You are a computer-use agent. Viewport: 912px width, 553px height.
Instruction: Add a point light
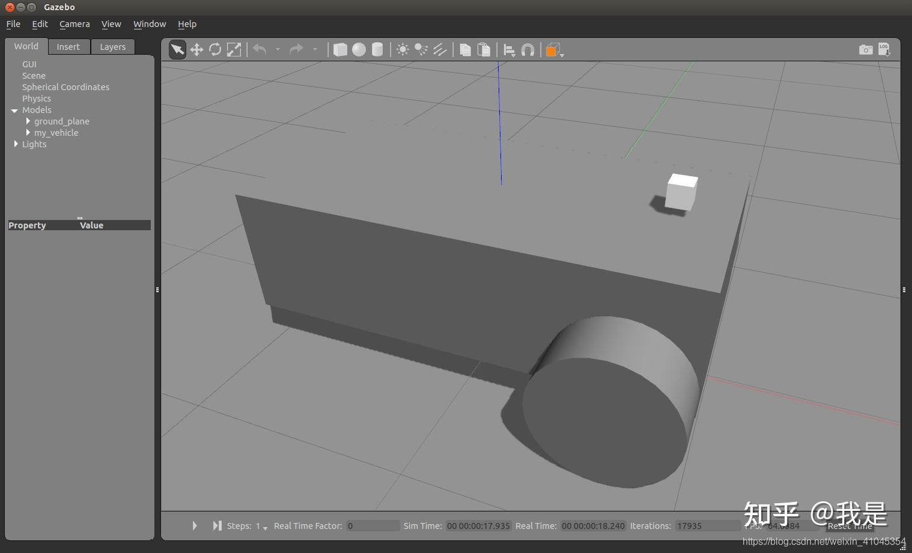pyautogui.click(x=403, y=50)
